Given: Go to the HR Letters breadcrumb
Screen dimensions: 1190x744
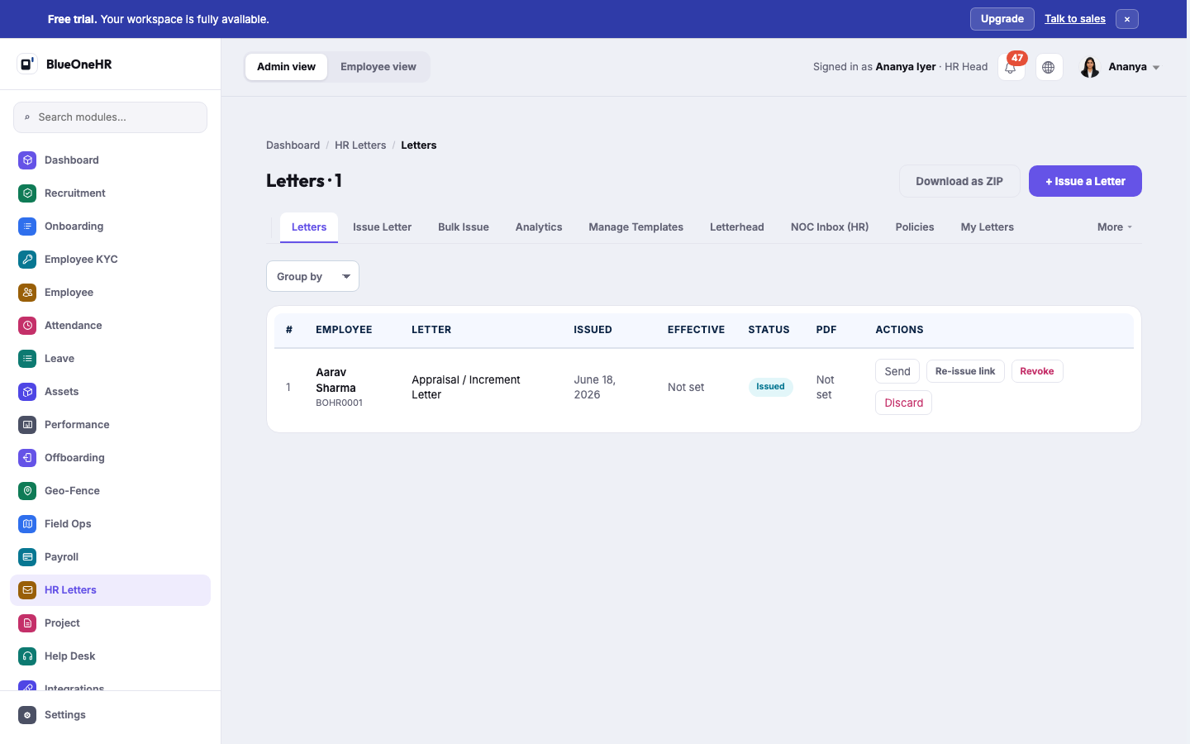Looking at the screenshot, I should [x=360, y=145].
